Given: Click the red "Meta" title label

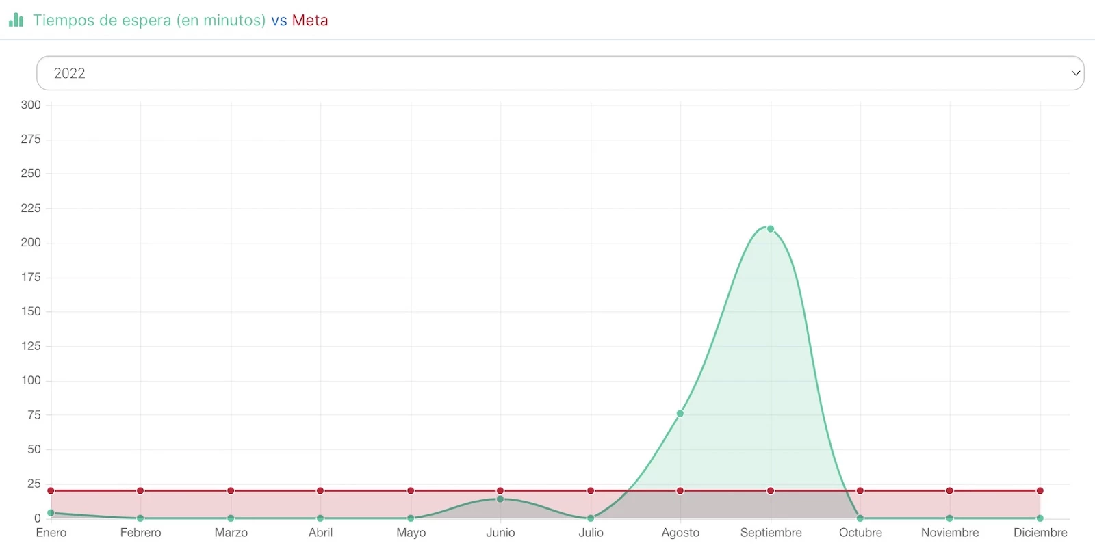Looking at the screenshot, I should (x=310, y=21).
